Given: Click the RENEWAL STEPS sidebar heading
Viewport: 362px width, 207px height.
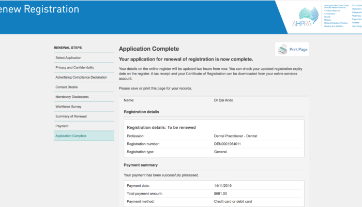Looking at the screenshot, I should click(68, 48).
